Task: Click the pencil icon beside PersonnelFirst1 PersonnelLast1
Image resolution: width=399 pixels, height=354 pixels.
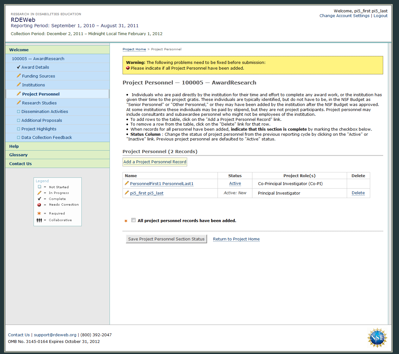Action: point(127,183)
